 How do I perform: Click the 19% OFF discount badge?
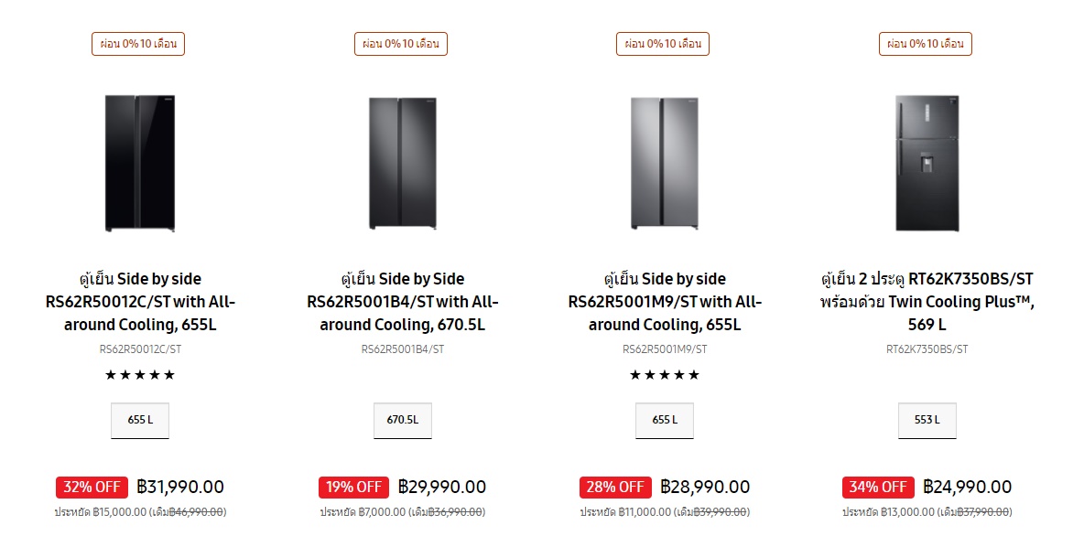point(354,487)
